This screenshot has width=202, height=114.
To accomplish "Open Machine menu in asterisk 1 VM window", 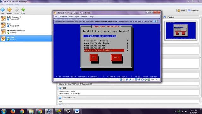I will 63,17.
